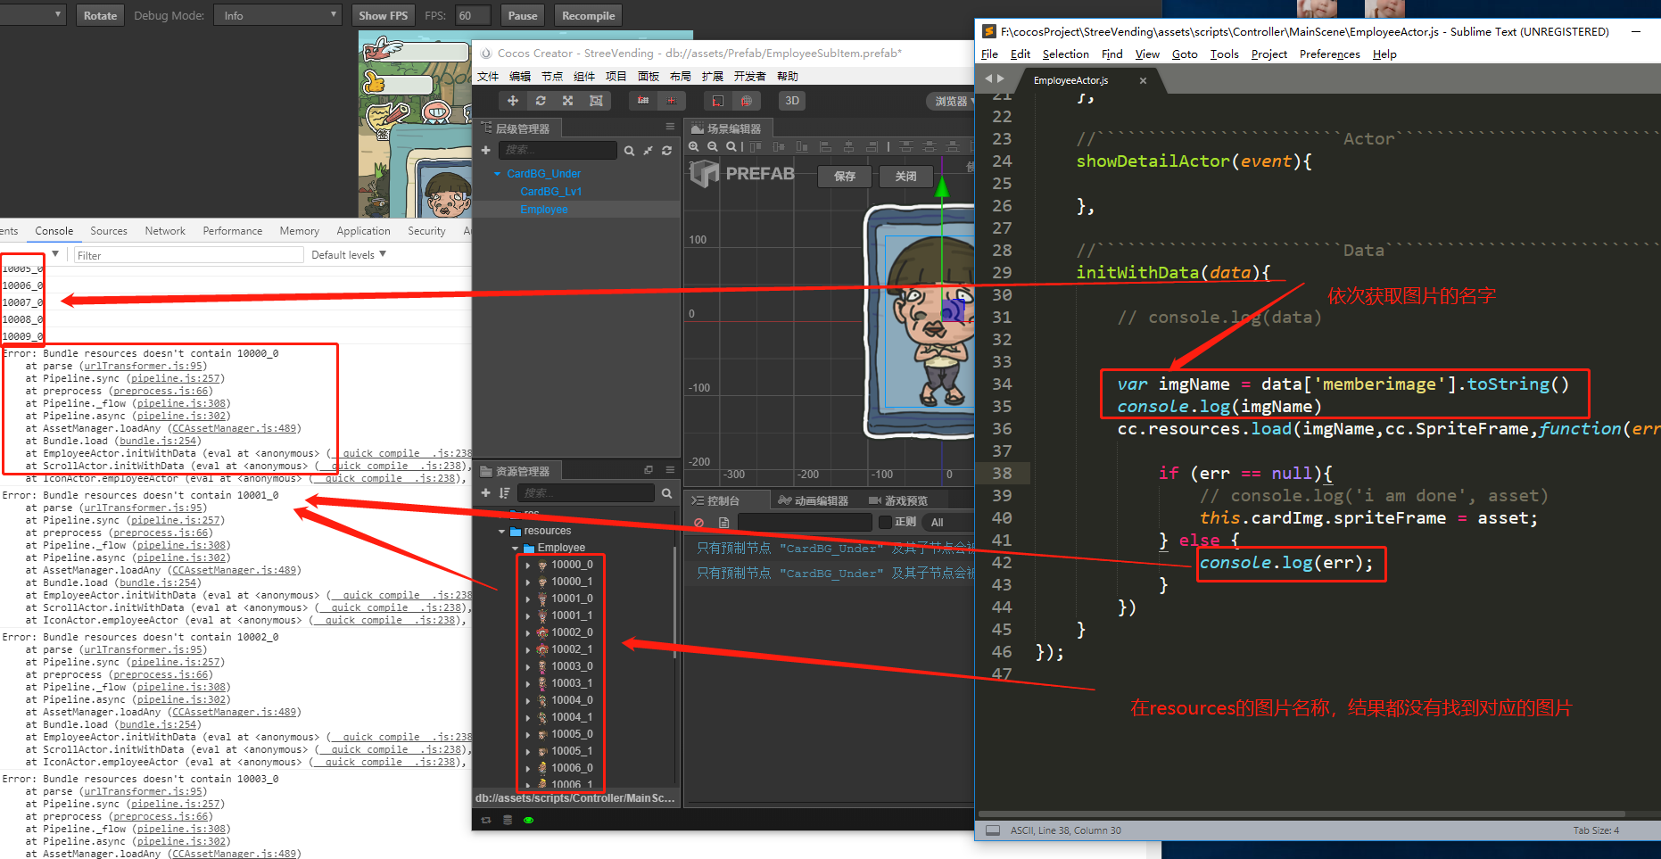This screenshot has width=1661, height=859.
Task: Click the DevTools console Filter field
Action: pyautogui.click(x=187, y=255)
